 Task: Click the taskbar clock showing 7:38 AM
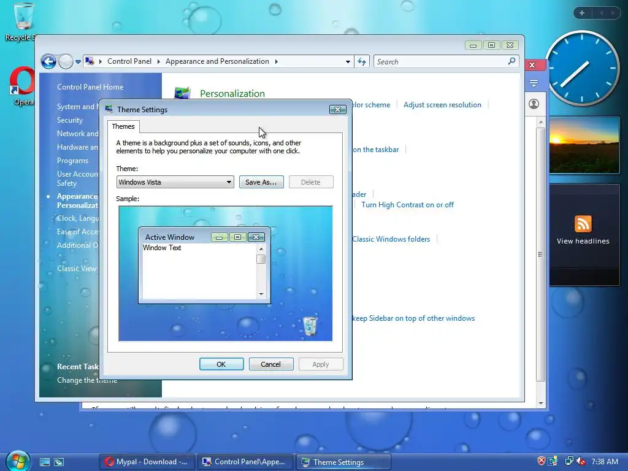coord(605,461)
